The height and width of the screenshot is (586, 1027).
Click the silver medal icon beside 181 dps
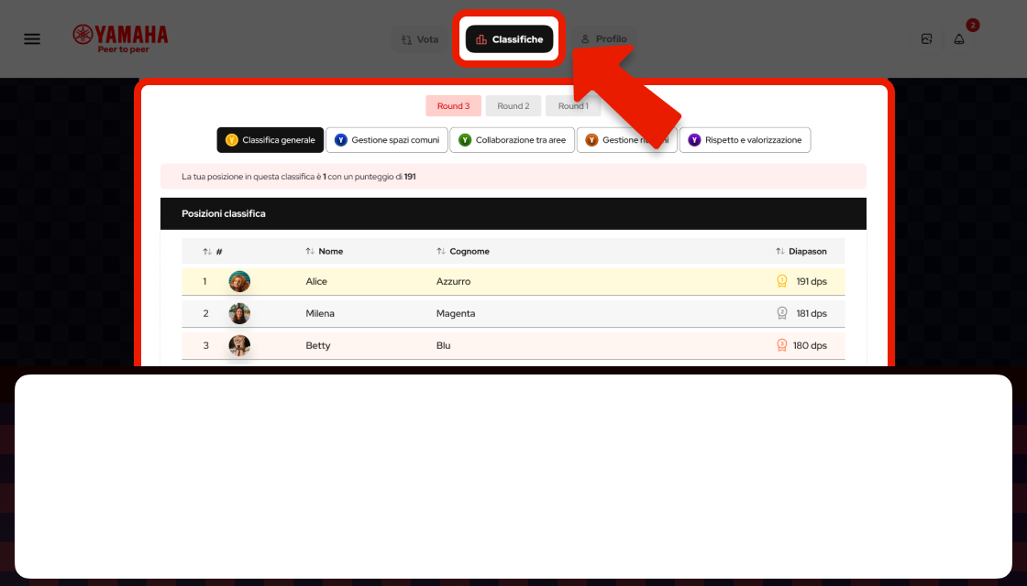[x=782, y=314]
